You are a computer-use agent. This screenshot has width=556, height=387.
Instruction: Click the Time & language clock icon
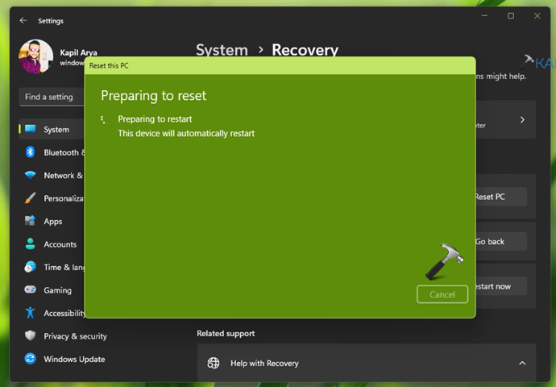[30, 267]
